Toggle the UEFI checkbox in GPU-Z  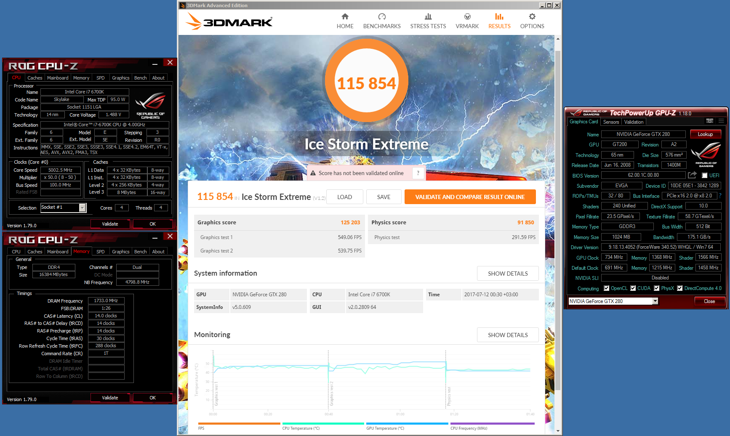(705, 175)
